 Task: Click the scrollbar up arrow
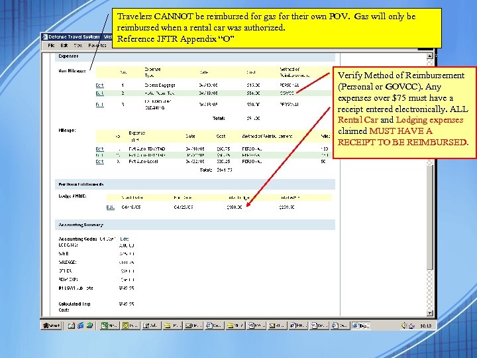coord(429,56)
